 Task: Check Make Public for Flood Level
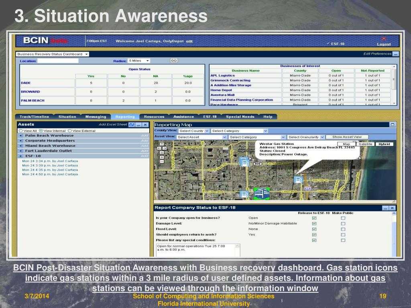(343, 229)
